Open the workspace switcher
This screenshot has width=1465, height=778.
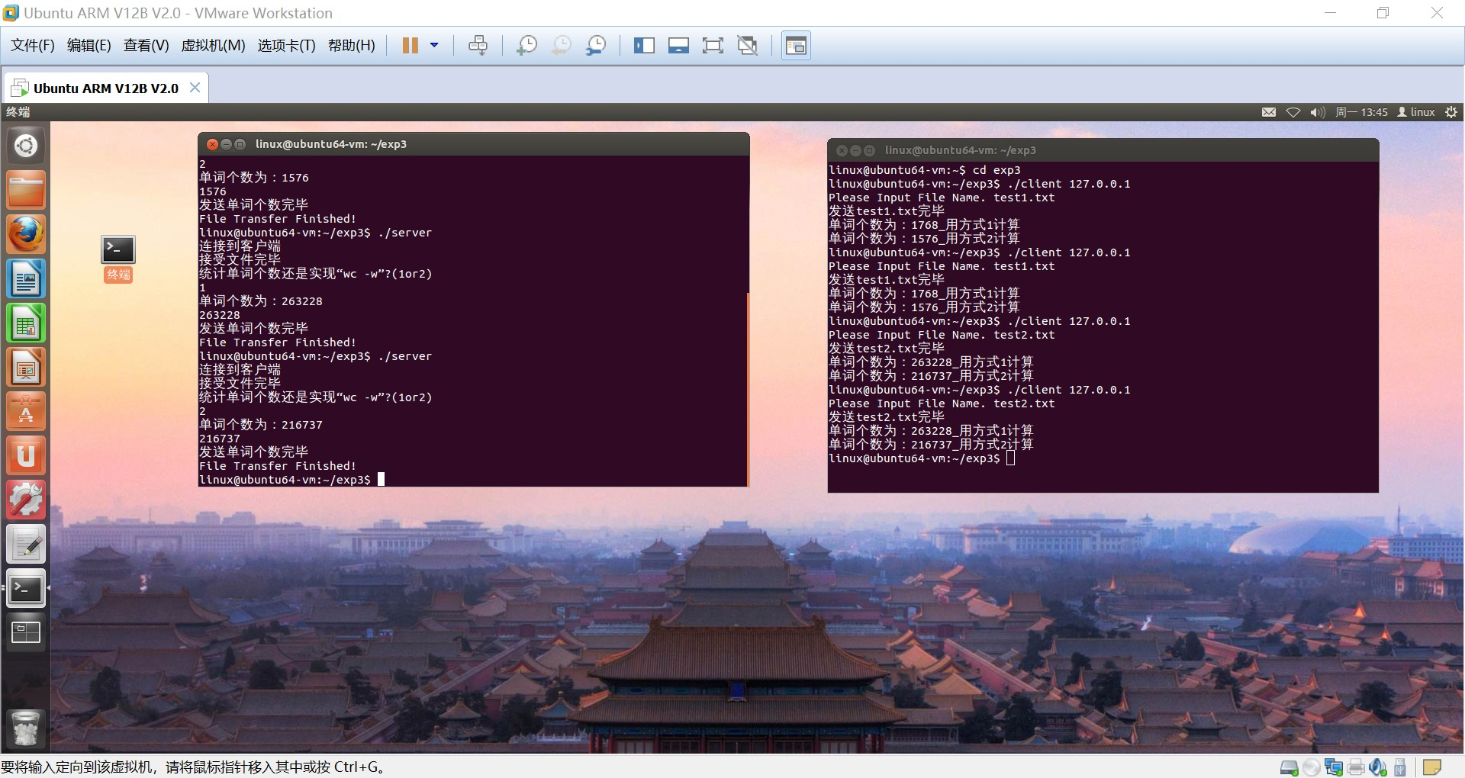tap(26, 632)
